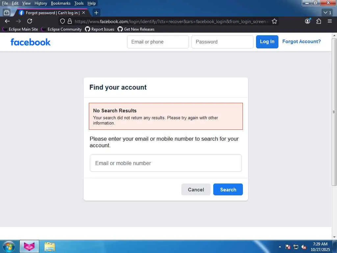Open the File menu

click(5, 3)
